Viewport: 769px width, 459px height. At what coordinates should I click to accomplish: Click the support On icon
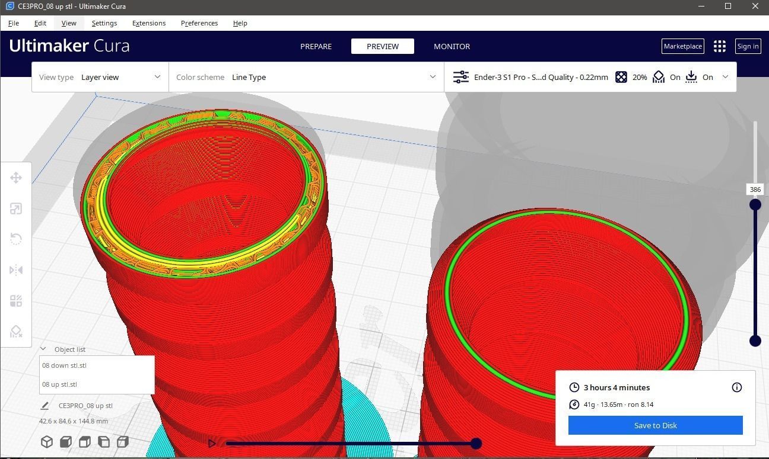(x=659, y=77)
